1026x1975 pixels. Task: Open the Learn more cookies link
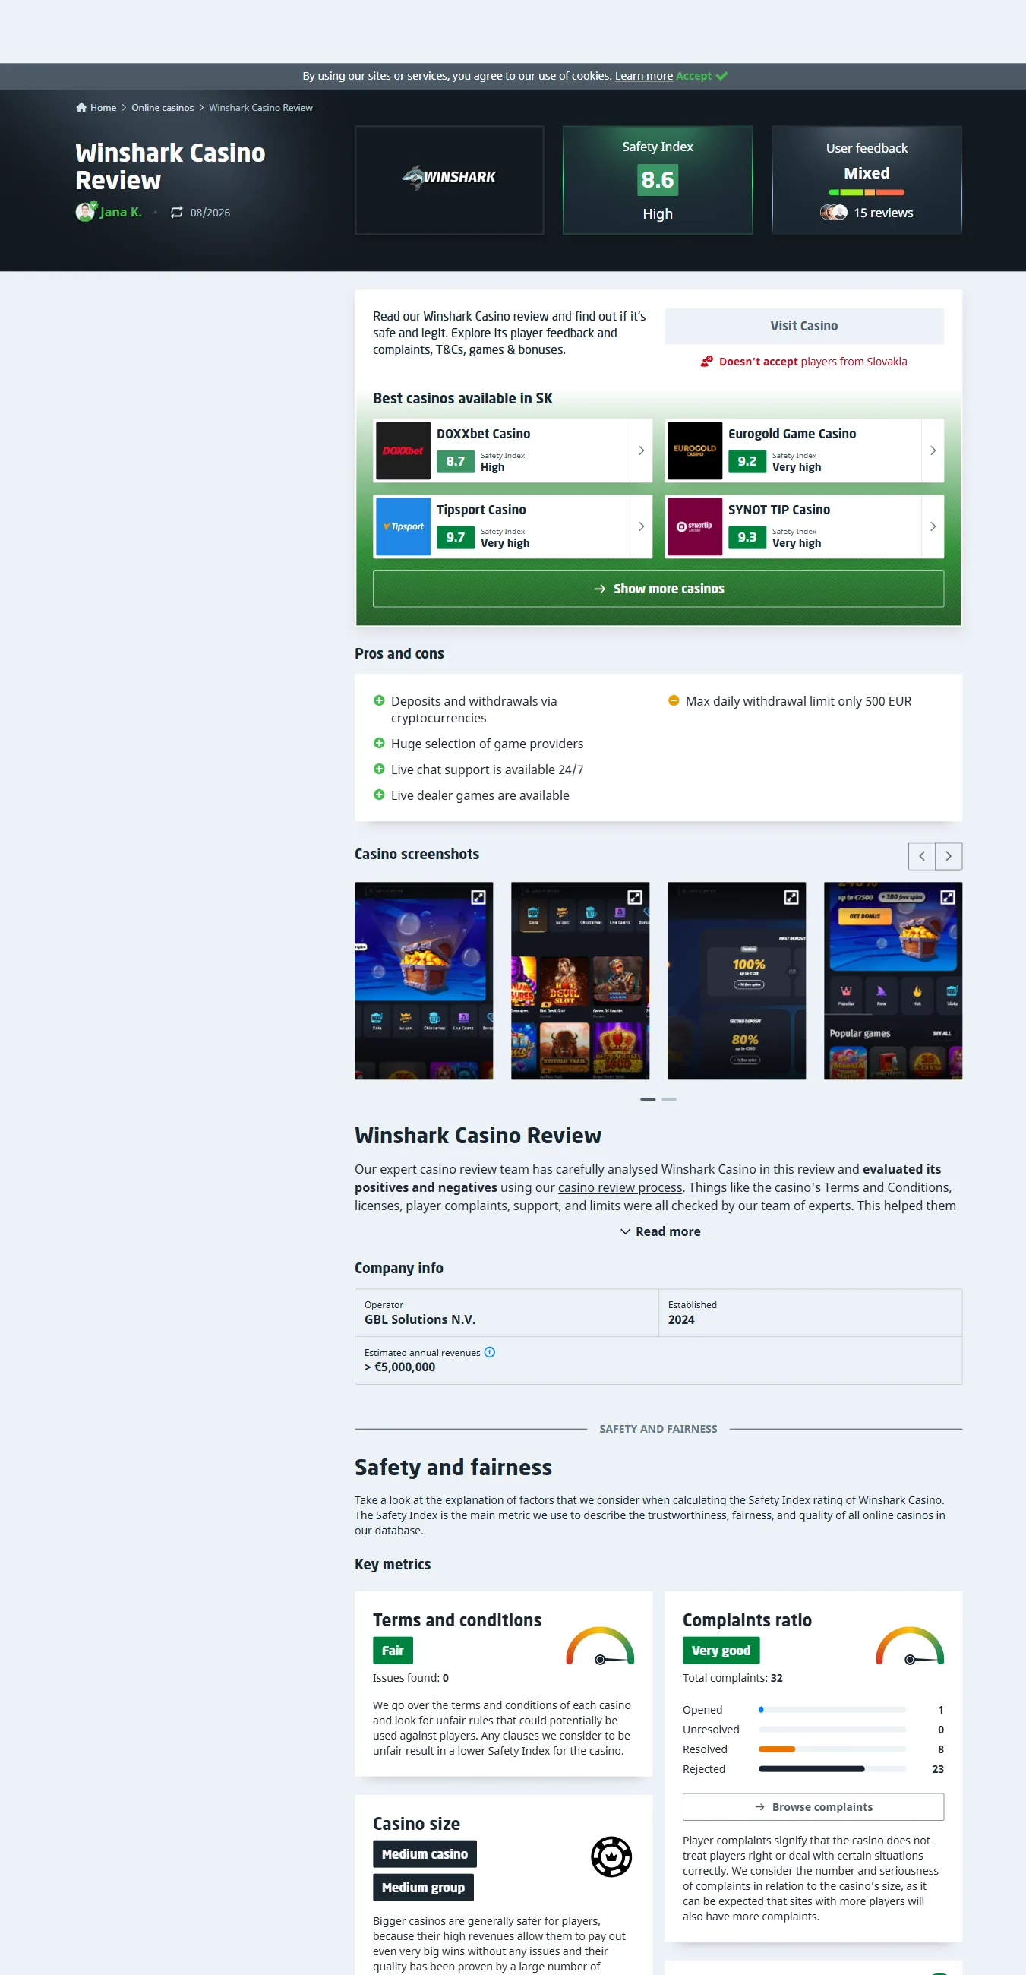click(x=644, y=76)
